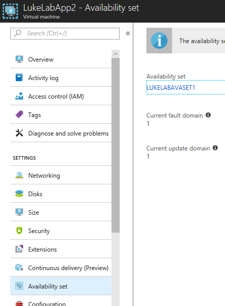The height and width of the screenshot is (306, 225).
Task: Click the info icon beside Current fault domain
Action: 208,115
